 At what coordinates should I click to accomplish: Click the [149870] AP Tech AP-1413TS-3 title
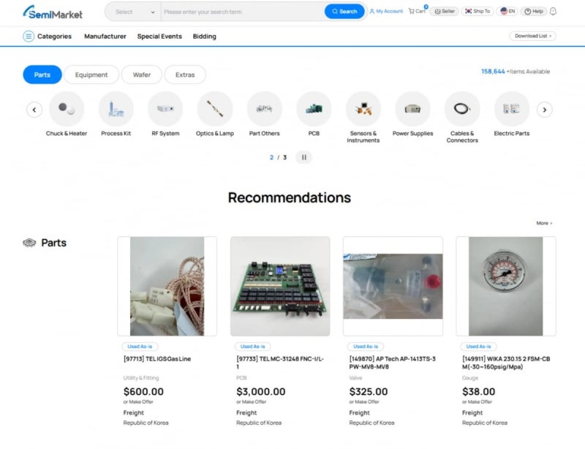(x=393, y=363)
